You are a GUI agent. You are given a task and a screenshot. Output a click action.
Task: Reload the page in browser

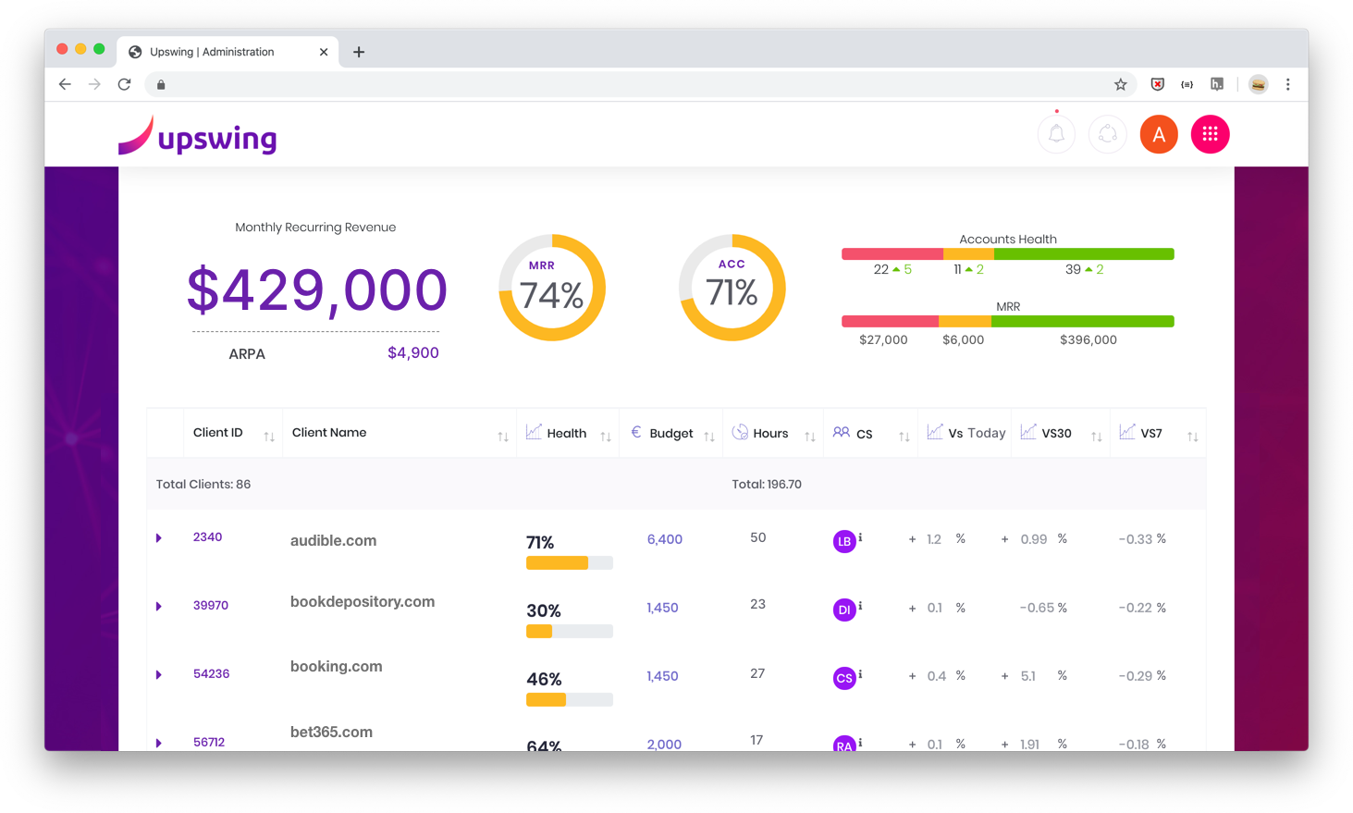[x=124, y=84]
